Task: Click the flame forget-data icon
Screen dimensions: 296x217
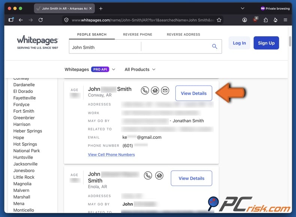Action: tap(275, 20)
